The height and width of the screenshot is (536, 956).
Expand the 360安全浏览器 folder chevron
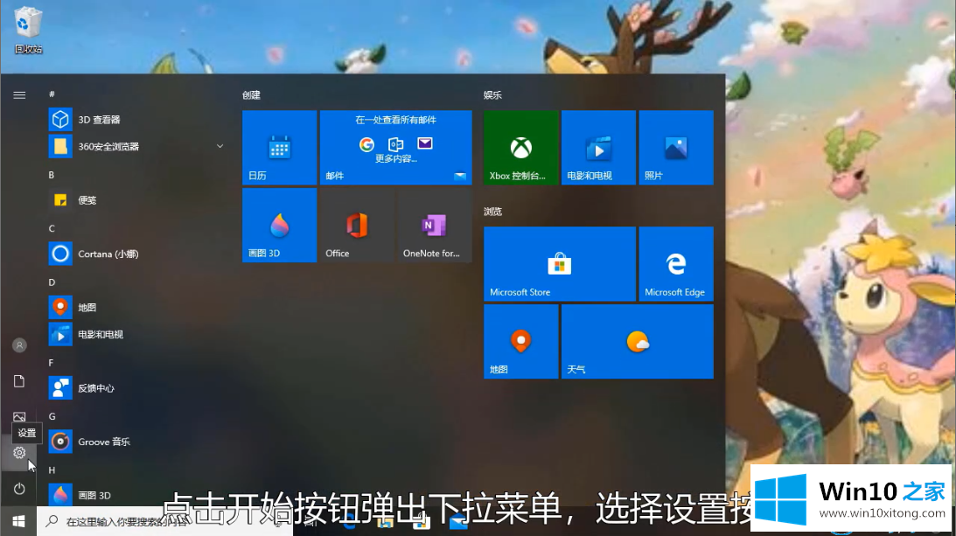pos(220,146)
